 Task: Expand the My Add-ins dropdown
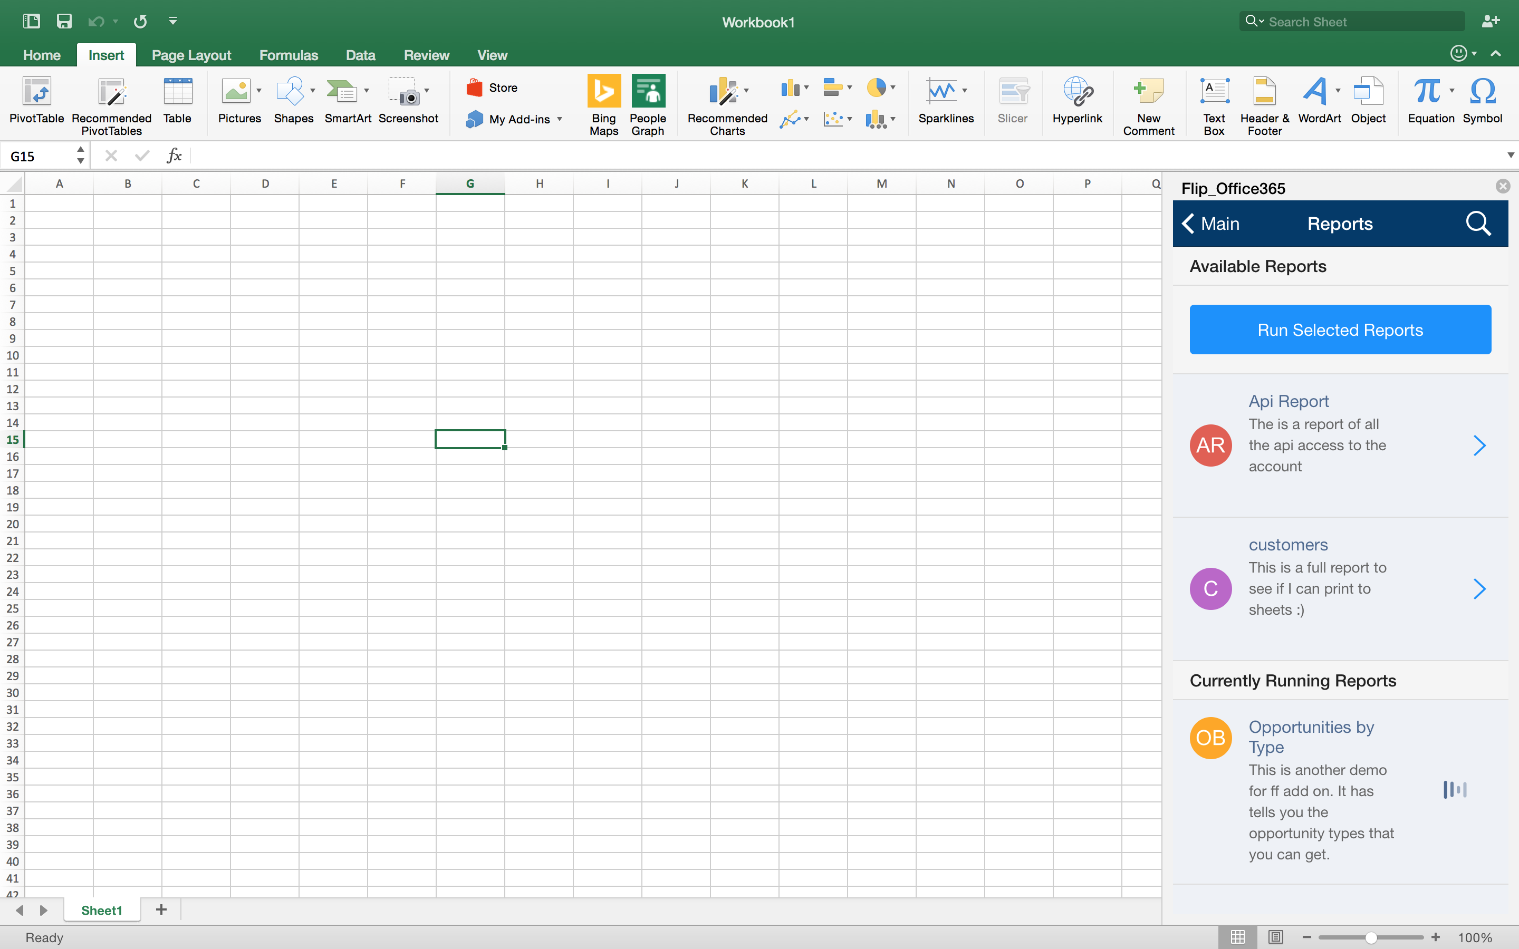(x=559, y=119)
